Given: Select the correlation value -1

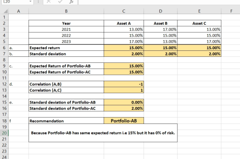Looking at the screenshot, I should click(124, 84).
